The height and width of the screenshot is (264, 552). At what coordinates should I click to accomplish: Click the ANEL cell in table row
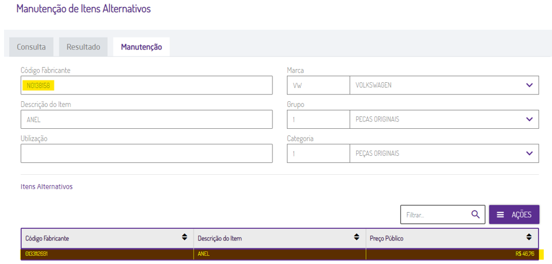[x=279, y=254]
